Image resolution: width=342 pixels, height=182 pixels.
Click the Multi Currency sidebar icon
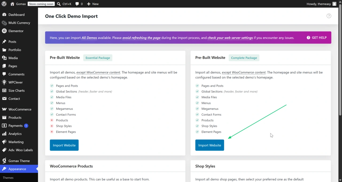4,23
